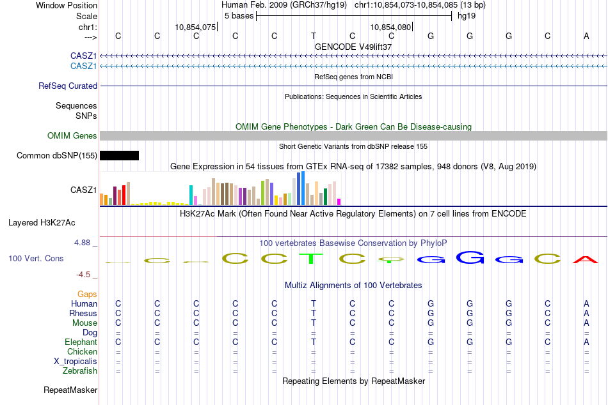Click the cyan bar in the GTEx chart

click(x=191, y=195)
